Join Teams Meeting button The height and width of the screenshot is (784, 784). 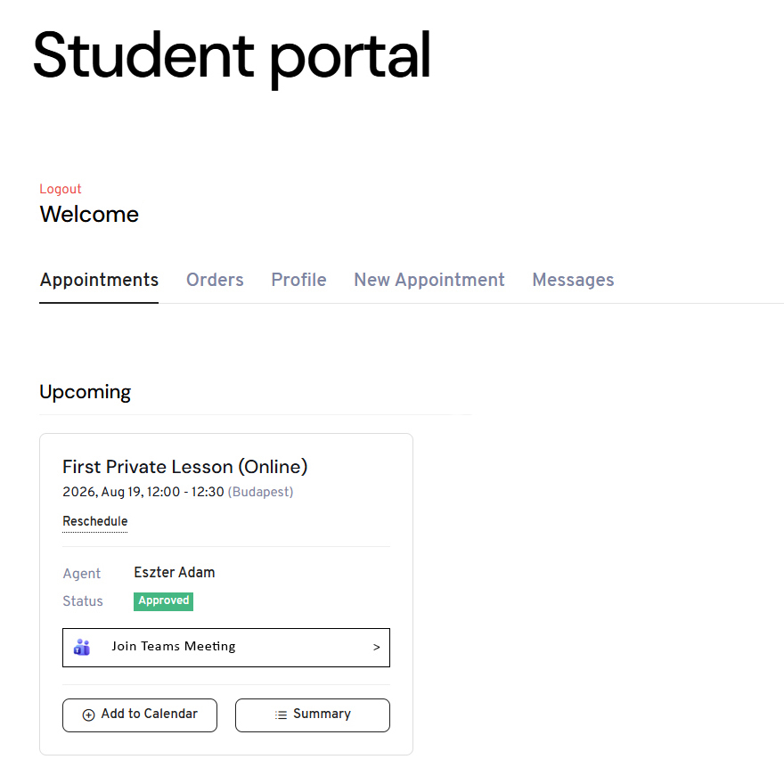[226, 648]
